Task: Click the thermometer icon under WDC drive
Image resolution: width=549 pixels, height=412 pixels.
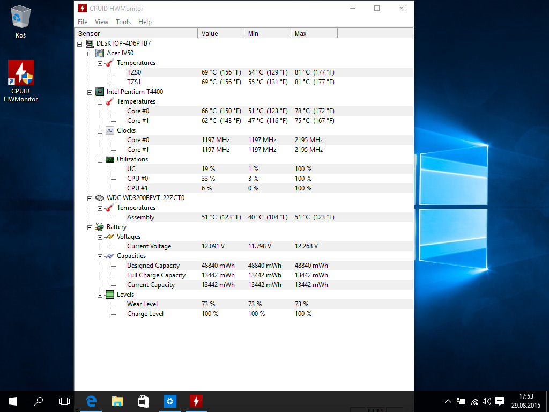Action: tap(110, 208)
